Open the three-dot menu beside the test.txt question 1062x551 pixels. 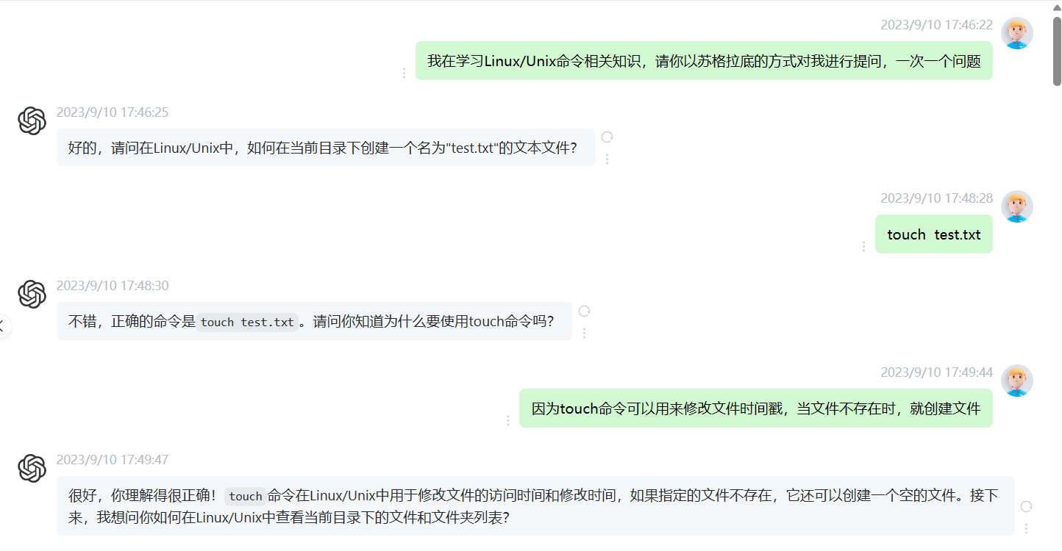(x=607, y=159)
